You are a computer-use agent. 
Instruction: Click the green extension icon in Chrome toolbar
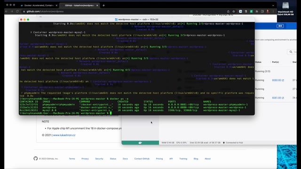point(251,11)
